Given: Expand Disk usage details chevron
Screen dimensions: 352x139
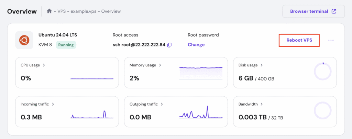Looking at the screenshot, I should pos(262,65).
